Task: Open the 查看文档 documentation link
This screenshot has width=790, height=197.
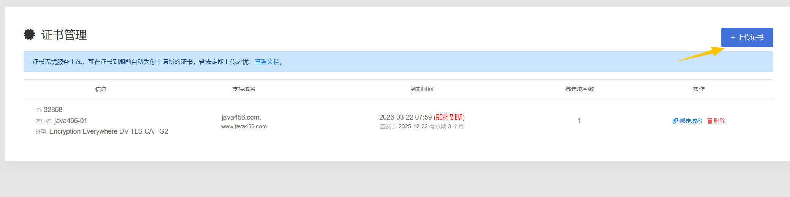Action: [x=267, y=62]
